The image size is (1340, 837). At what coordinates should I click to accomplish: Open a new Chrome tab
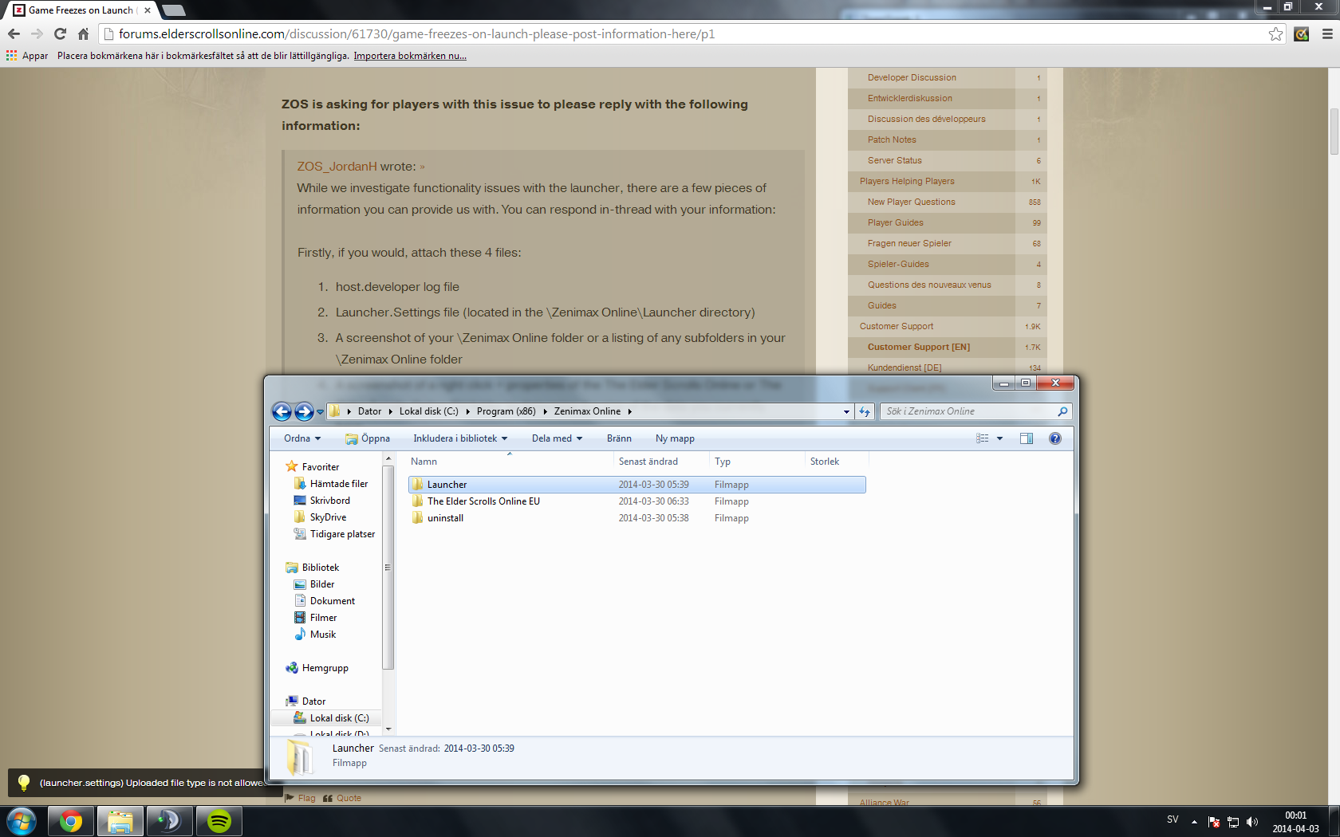click(x=173, y=10)
